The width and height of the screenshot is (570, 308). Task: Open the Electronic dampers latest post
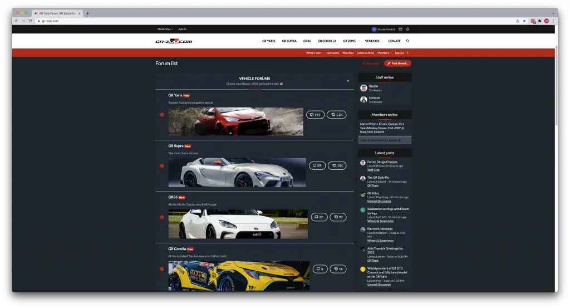380,229
